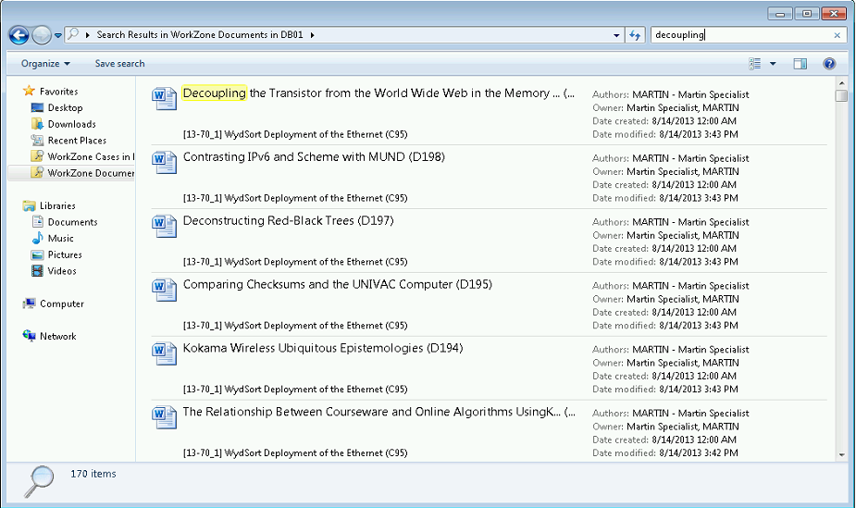Click the Save search button
This screenshot has height=508, width=856.
click(119, 64)
